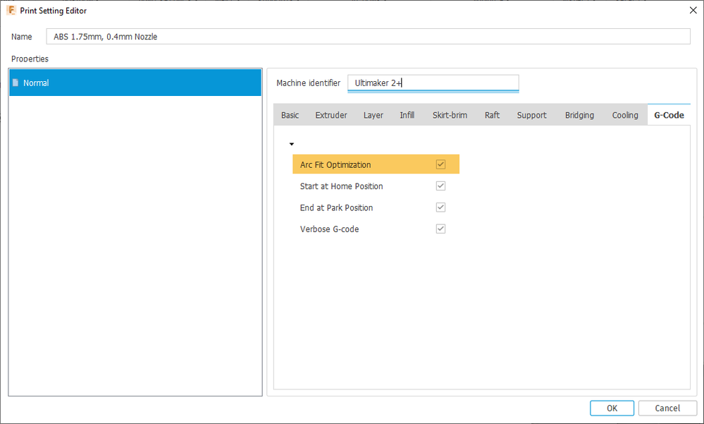Uncheck Start at Home Position

tap(440, 186)
